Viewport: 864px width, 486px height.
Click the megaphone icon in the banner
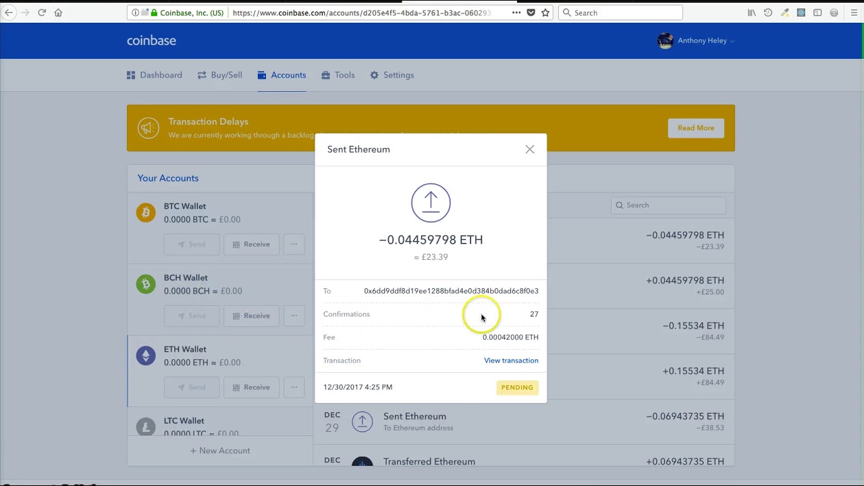click(x=148, y=128)
